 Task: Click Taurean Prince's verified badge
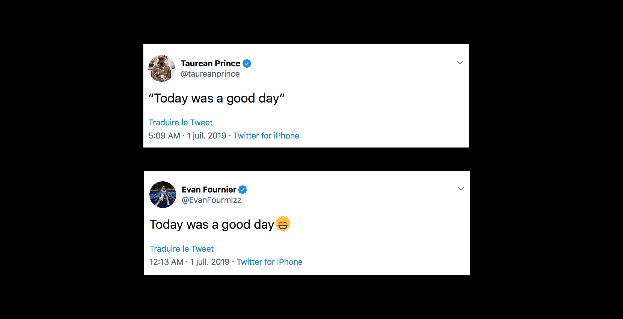point(247,64)
